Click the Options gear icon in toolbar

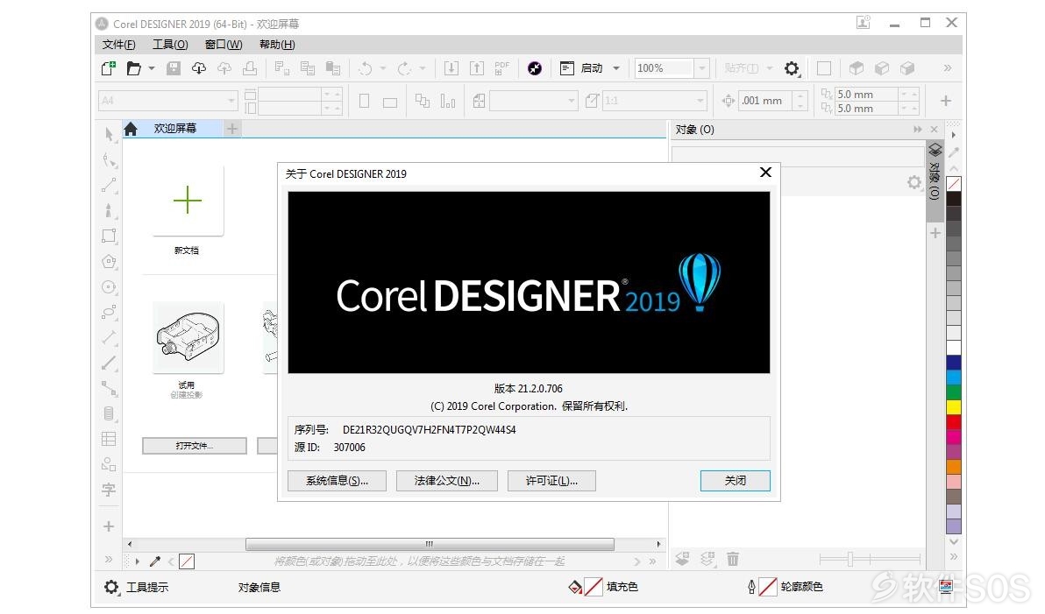click(791, 68)
